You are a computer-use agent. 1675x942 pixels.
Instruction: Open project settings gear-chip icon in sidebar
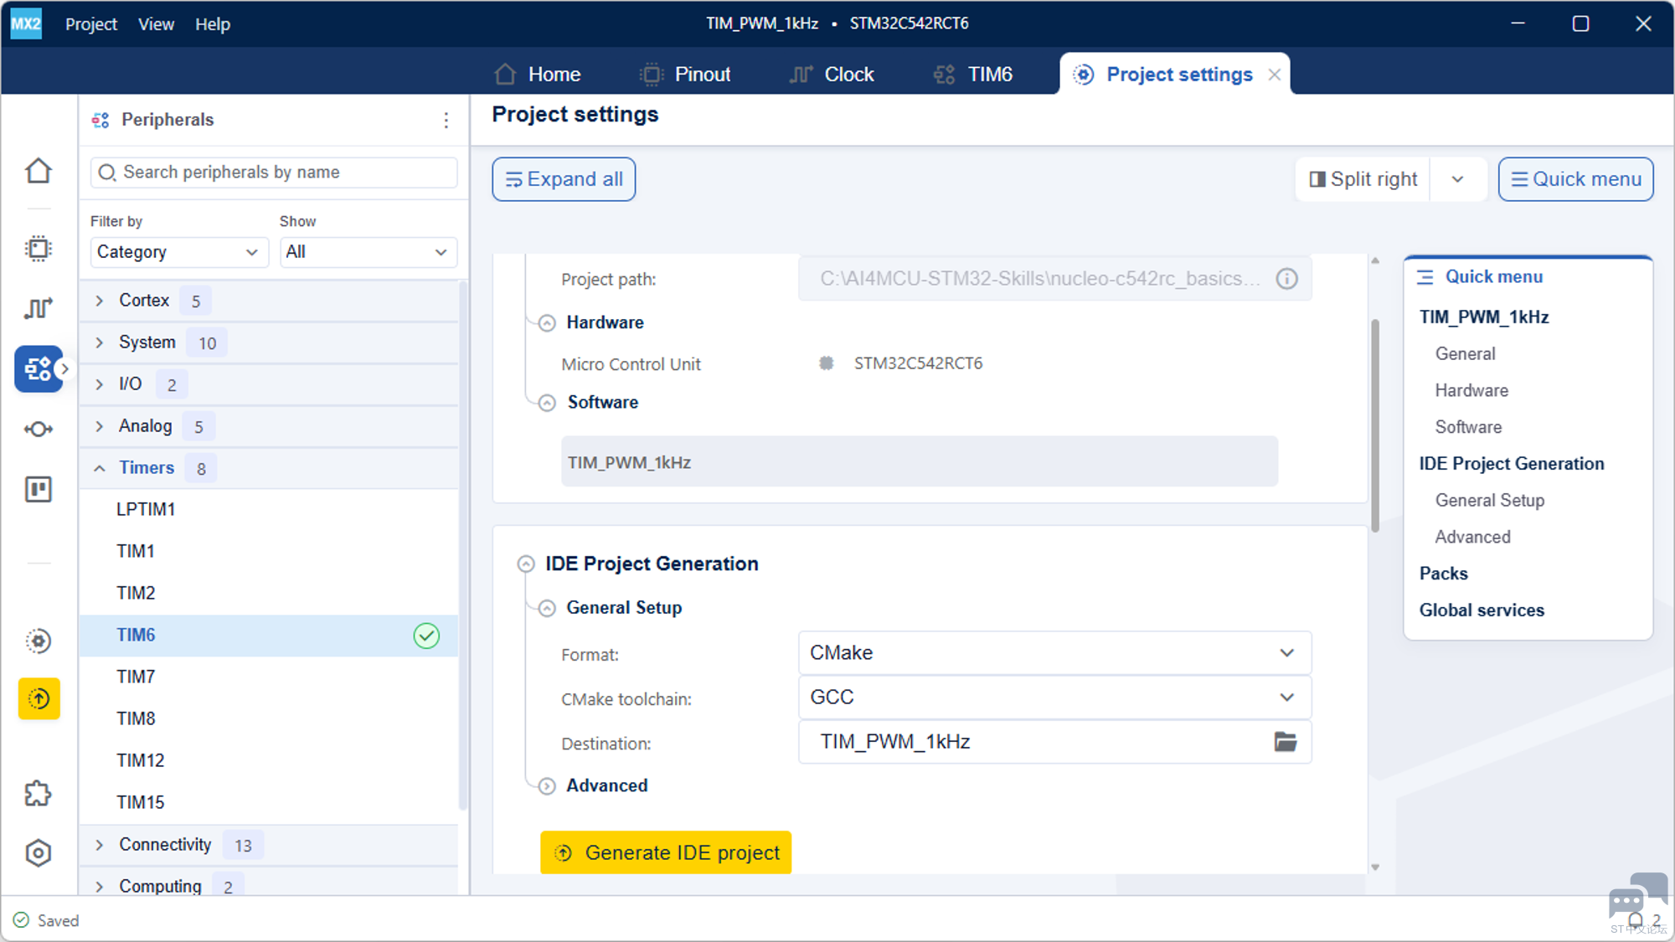39,641
